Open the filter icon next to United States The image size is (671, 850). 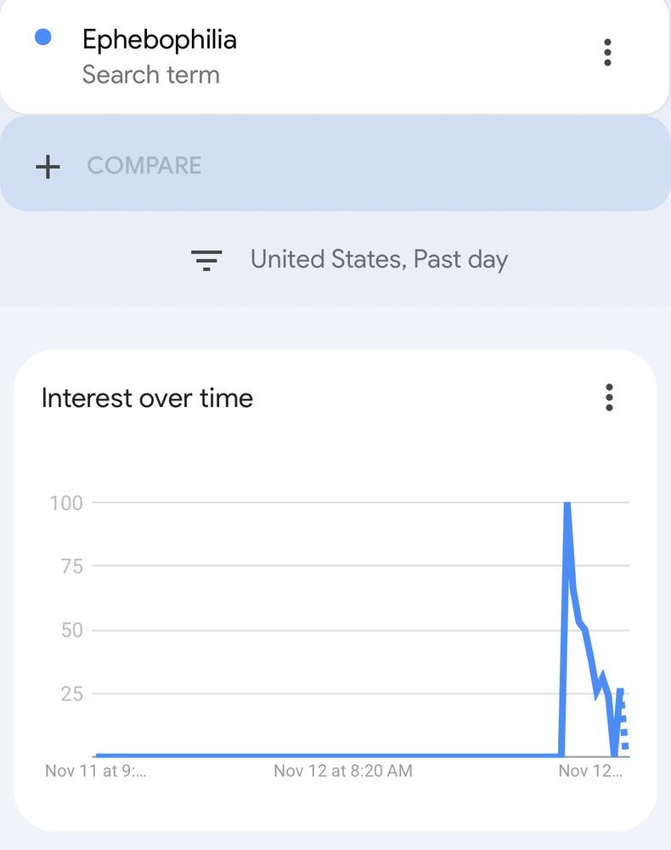coord(206,260)
